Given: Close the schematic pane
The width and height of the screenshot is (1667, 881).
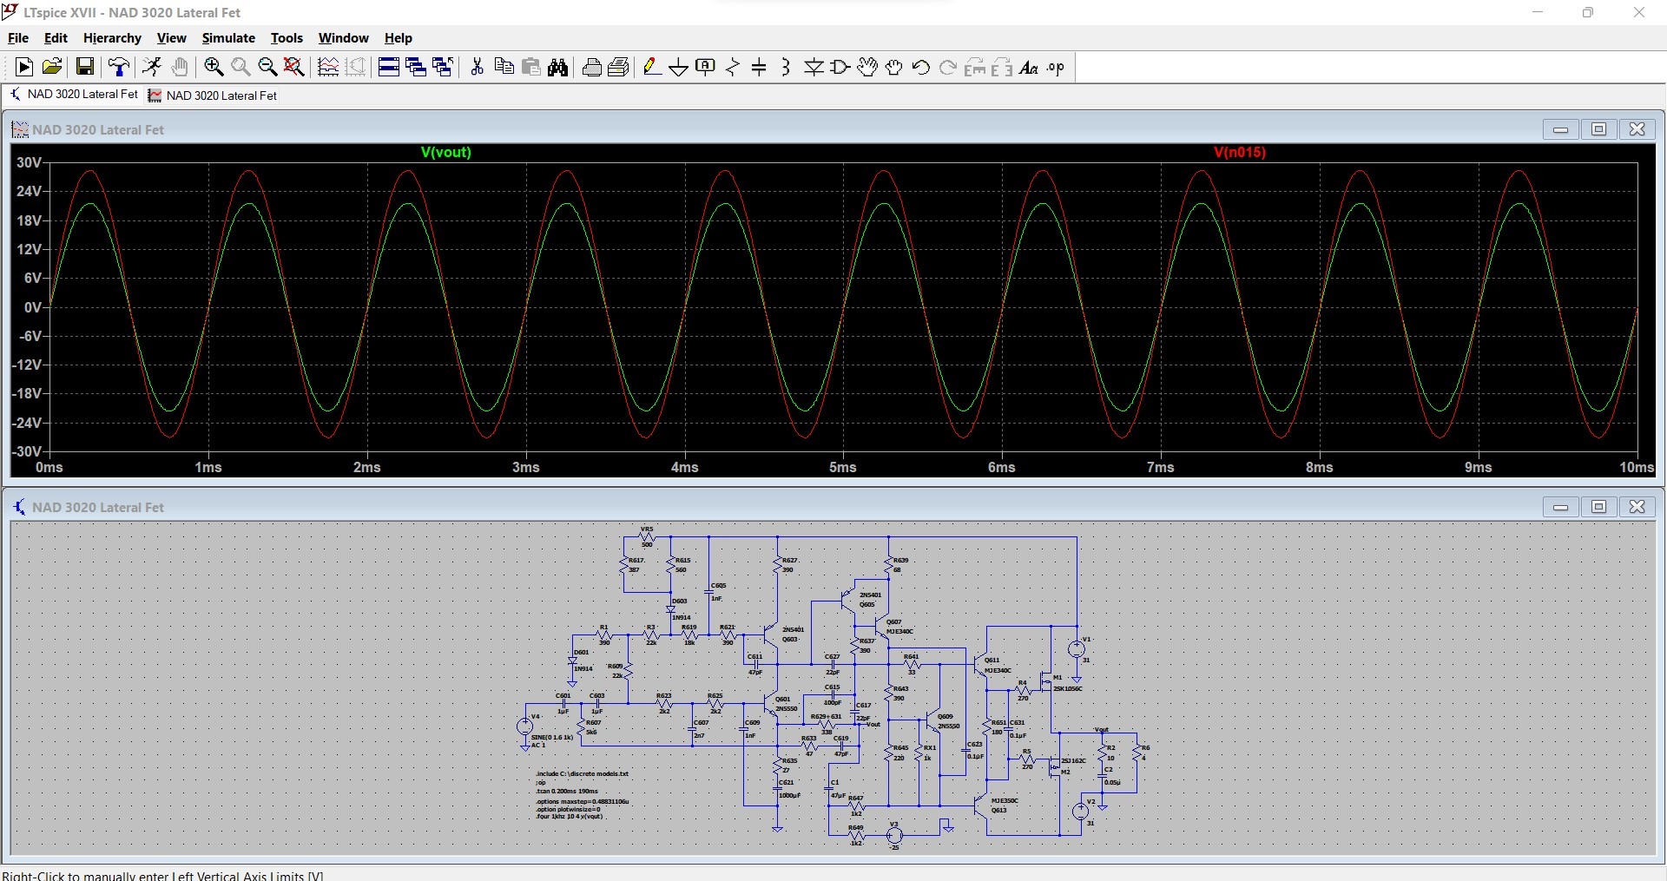Looking at the screenshot, I should click(x=1637, y=507).
